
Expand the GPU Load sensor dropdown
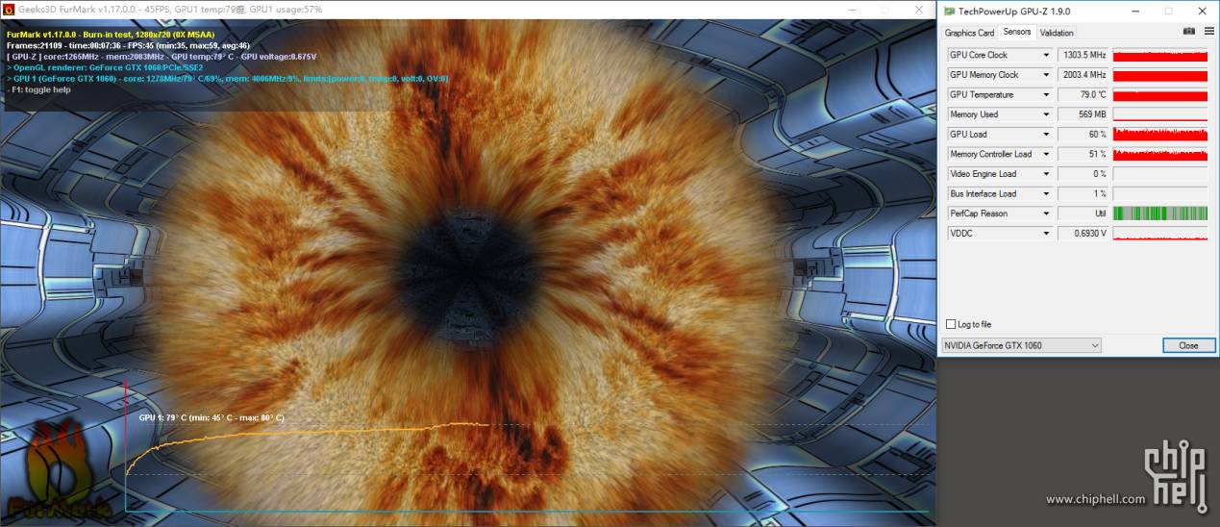pos(1046,134)
